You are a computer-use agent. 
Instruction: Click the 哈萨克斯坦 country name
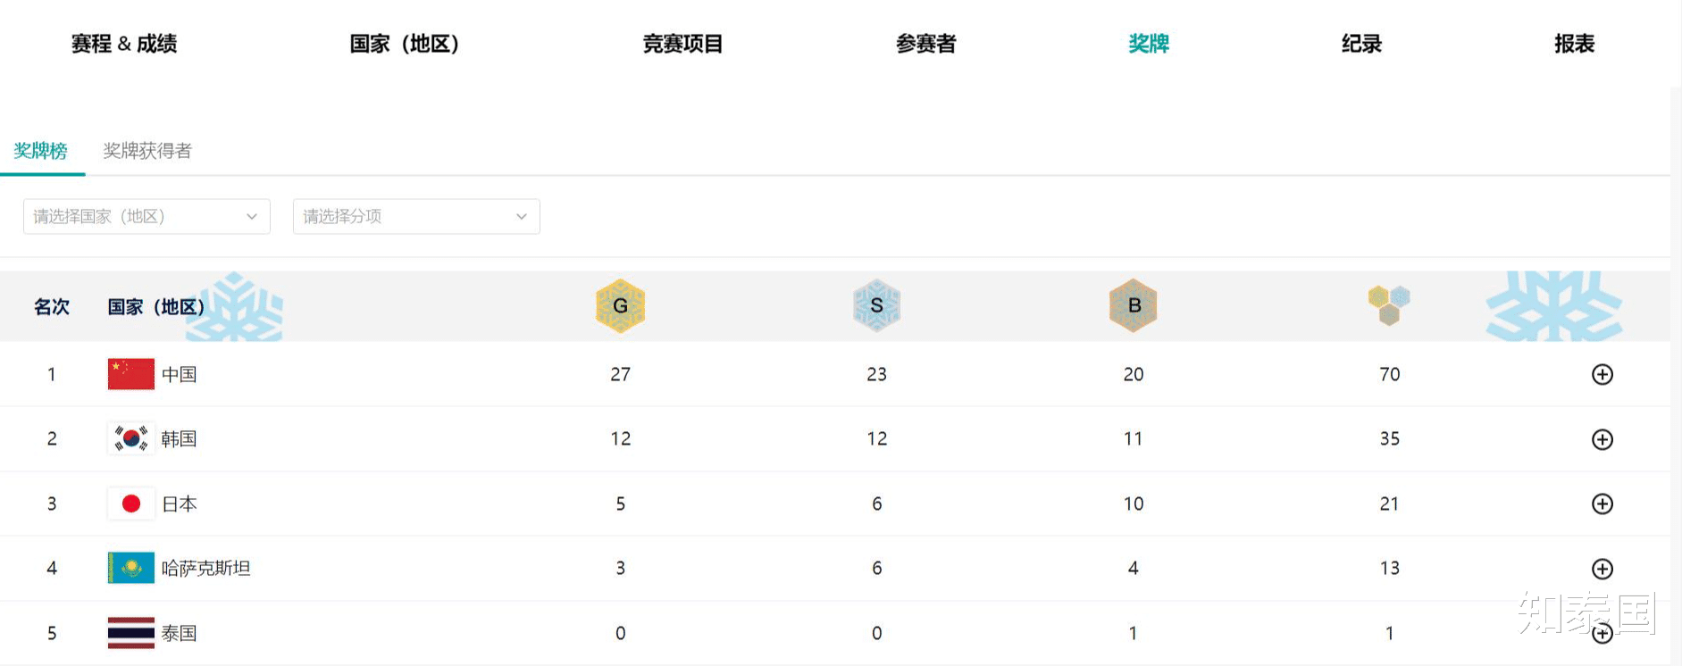coord(205,569)
